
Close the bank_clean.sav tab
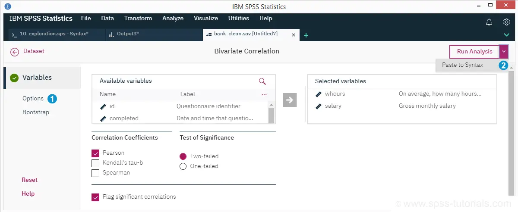tap(294, 35)
